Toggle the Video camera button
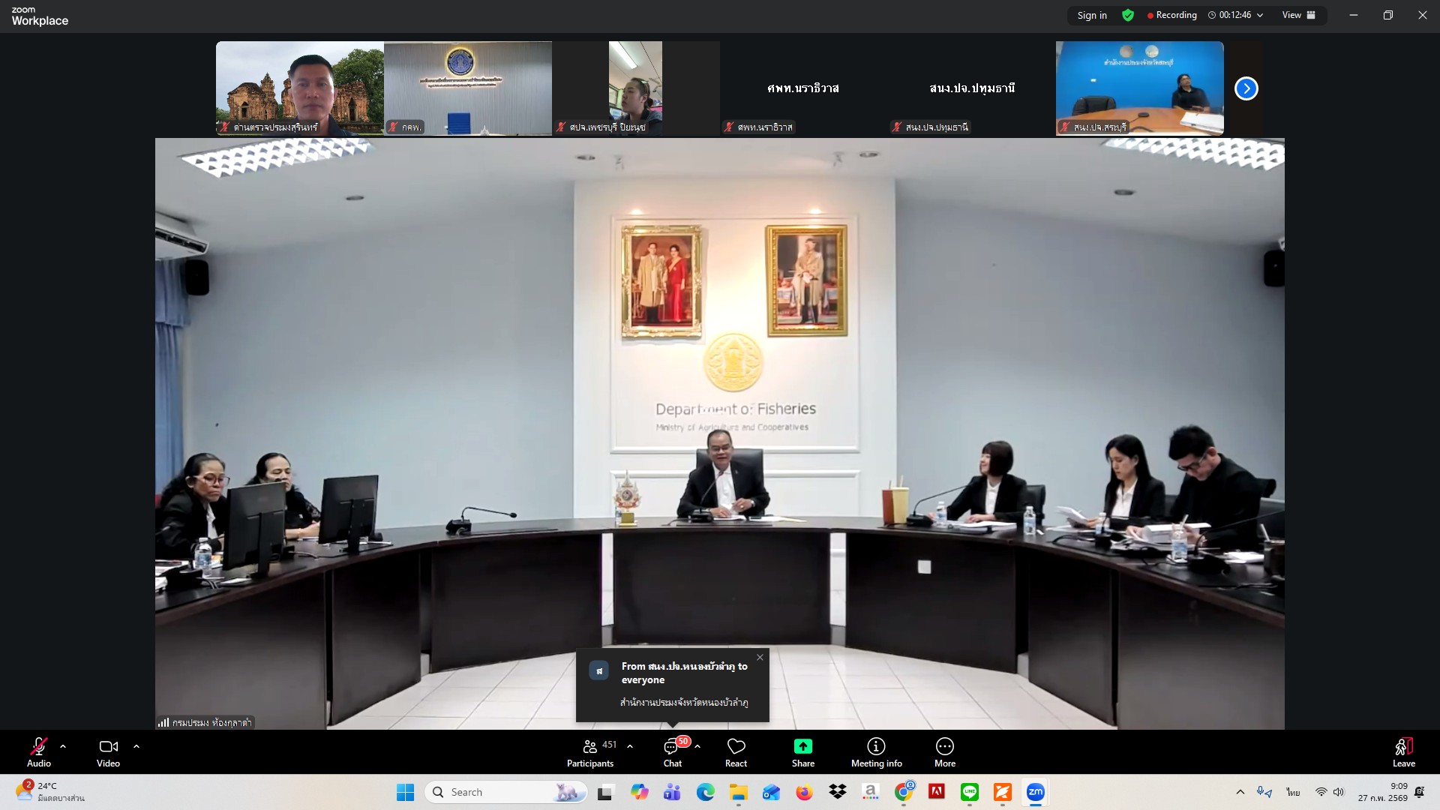The width and height of the screenshot is (1440, 810). click(x=108, y=751)
